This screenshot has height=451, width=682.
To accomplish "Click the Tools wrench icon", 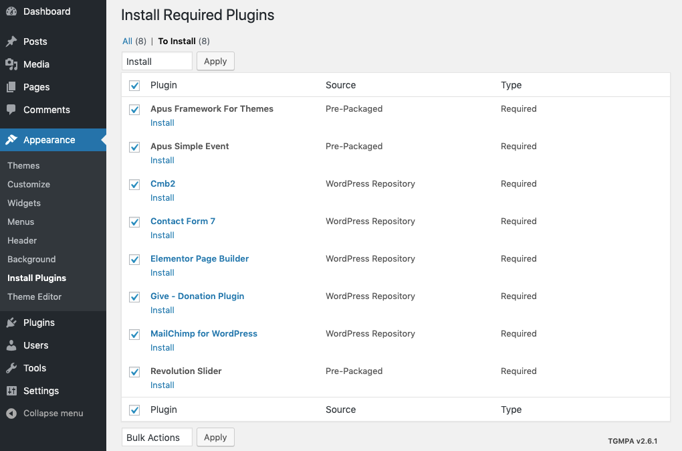I will pos(12,368).
